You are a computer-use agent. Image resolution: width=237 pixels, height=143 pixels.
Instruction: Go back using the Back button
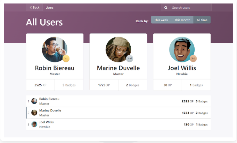click(34, 8)
